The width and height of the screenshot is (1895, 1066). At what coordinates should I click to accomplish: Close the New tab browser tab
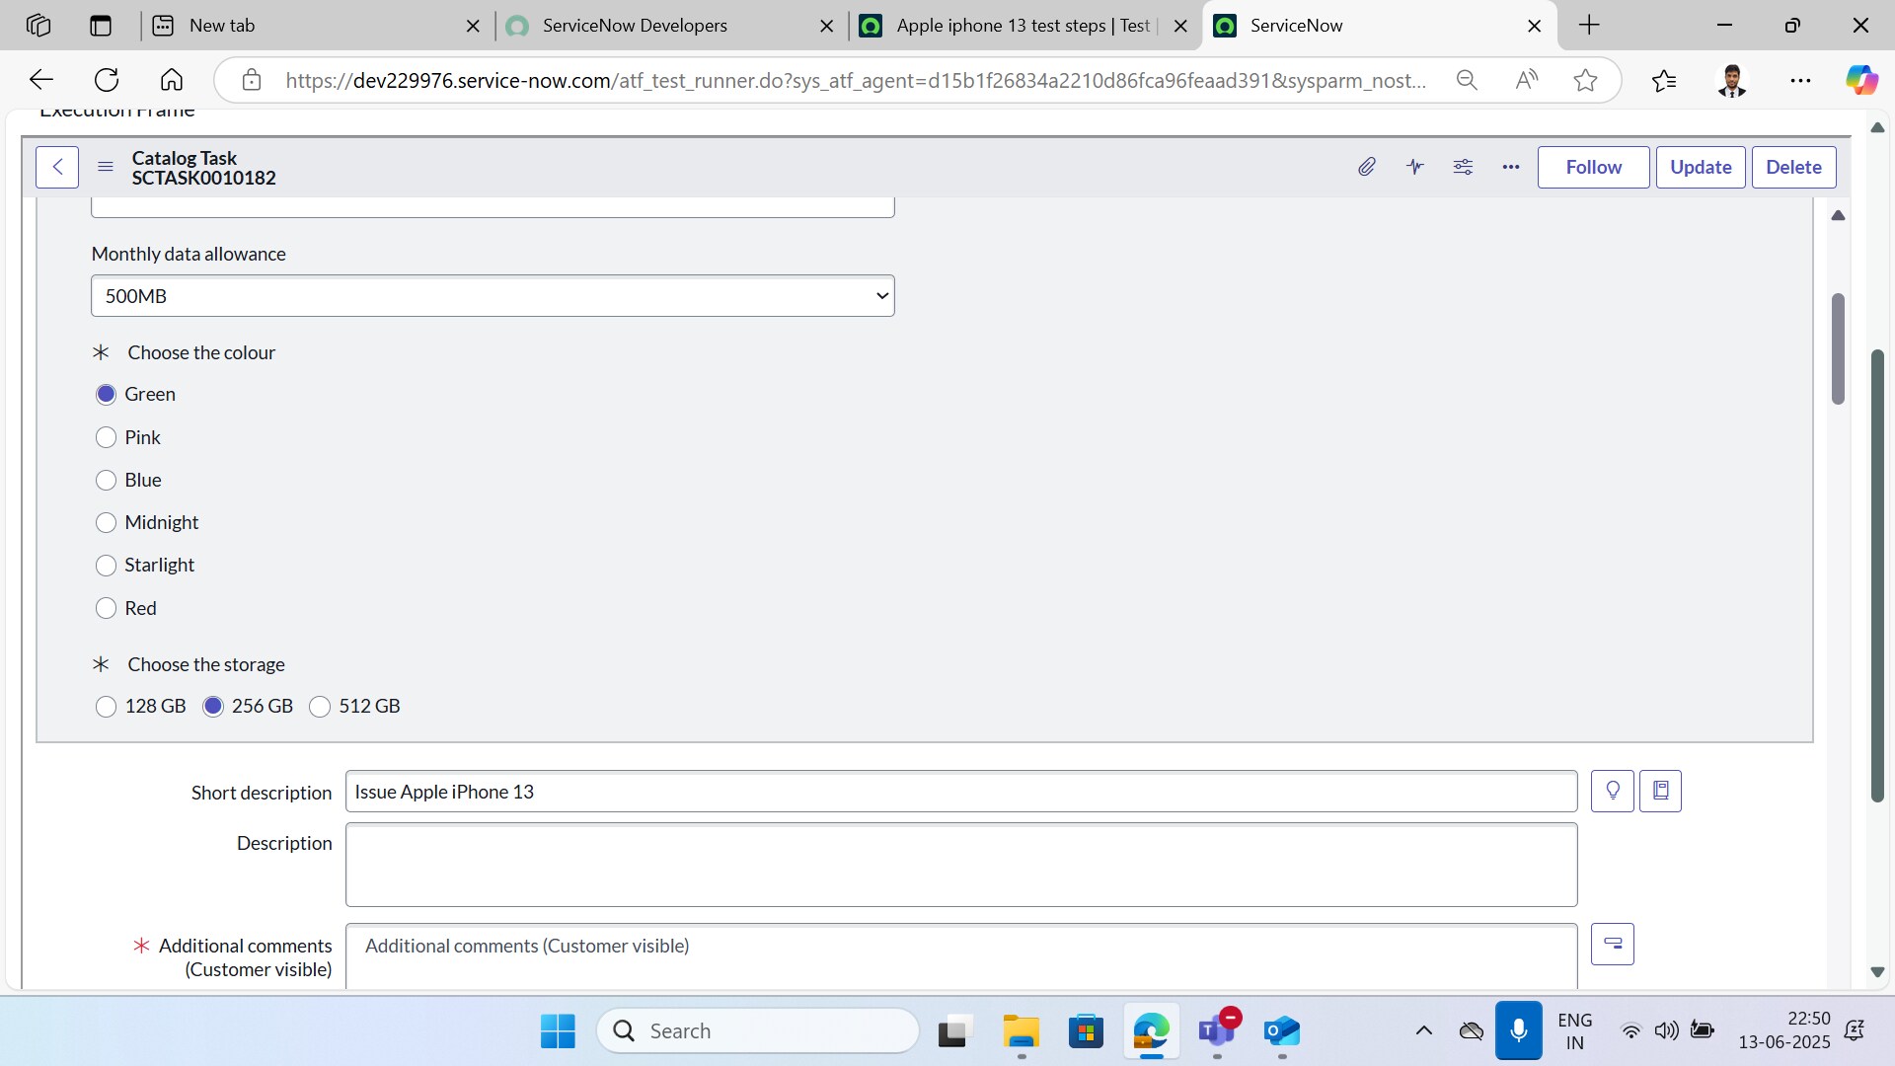(x=473, y=26)
